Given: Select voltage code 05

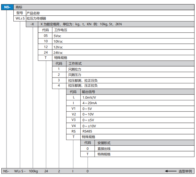Looking at the screenshot, I should pyautogui.click(x=46, y=36).
